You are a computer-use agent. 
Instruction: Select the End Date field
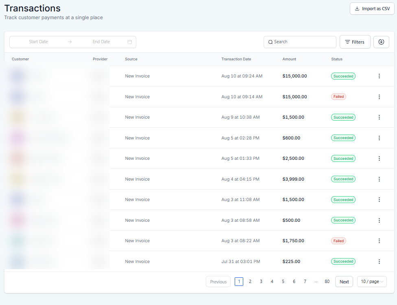pyautogui.click(x=101, y=42)
